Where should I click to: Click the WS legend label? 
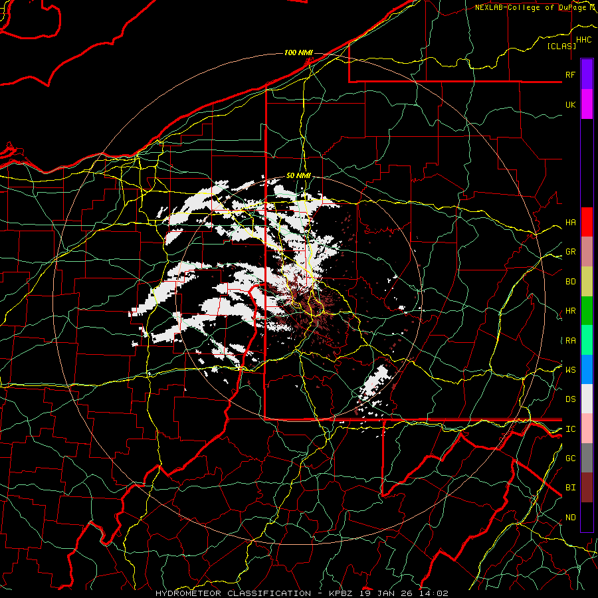pos(570,369)
